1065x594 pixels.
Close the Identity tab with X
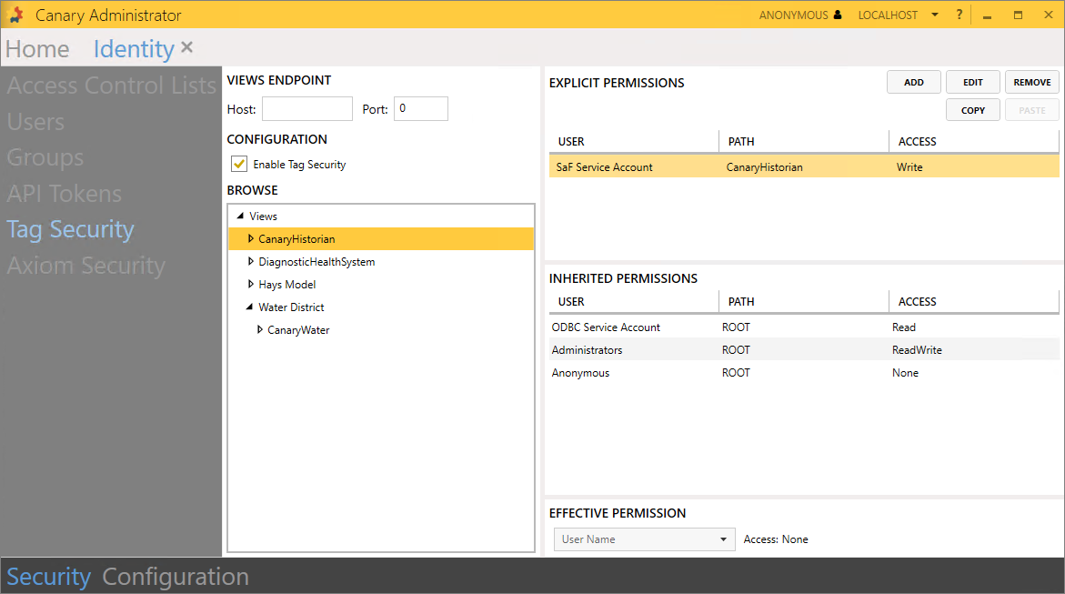coord(187,47)
